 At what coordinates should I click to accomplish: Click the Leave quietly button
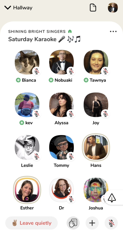[31, 223]
